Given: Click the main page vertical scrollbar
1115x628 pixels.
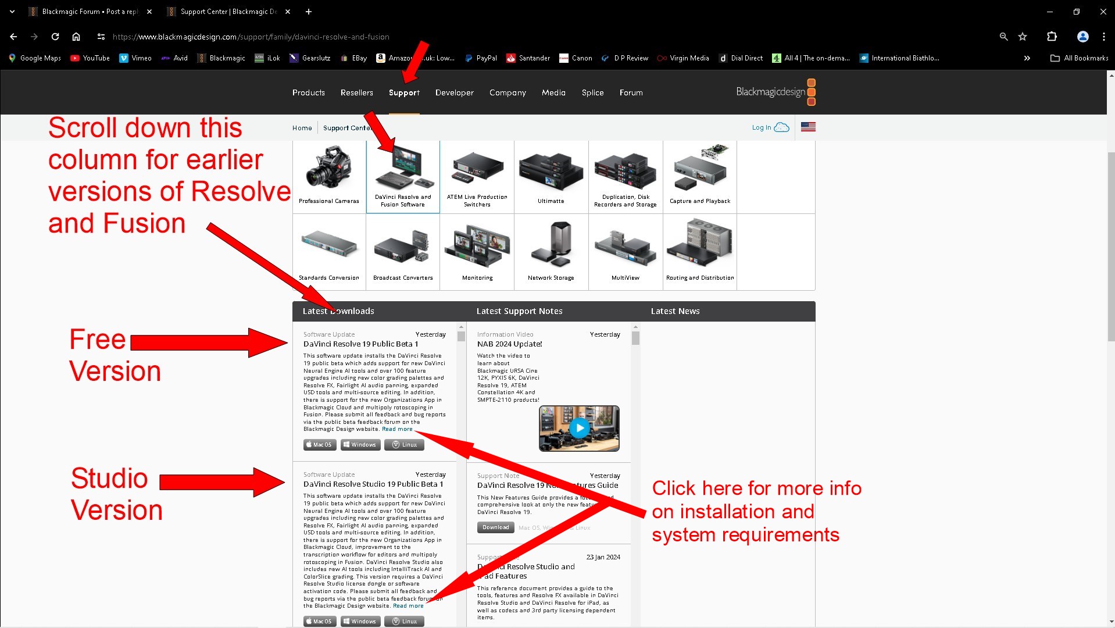Looking at the screenshot, I should point(1111,247).
